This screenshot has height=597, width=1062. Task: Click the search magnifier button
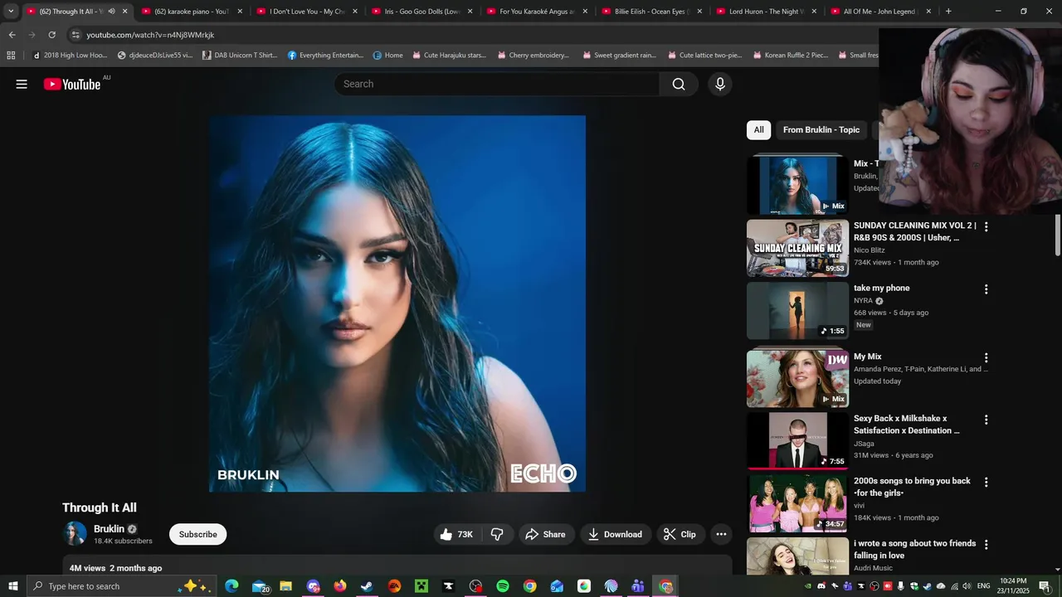point(679,84)
